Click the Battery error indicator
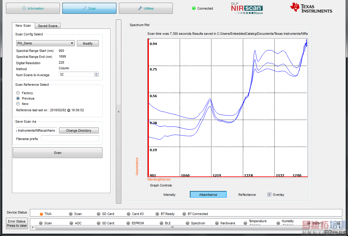The width and height of the screenshot is (348, 236). click(x=309, y=223)
